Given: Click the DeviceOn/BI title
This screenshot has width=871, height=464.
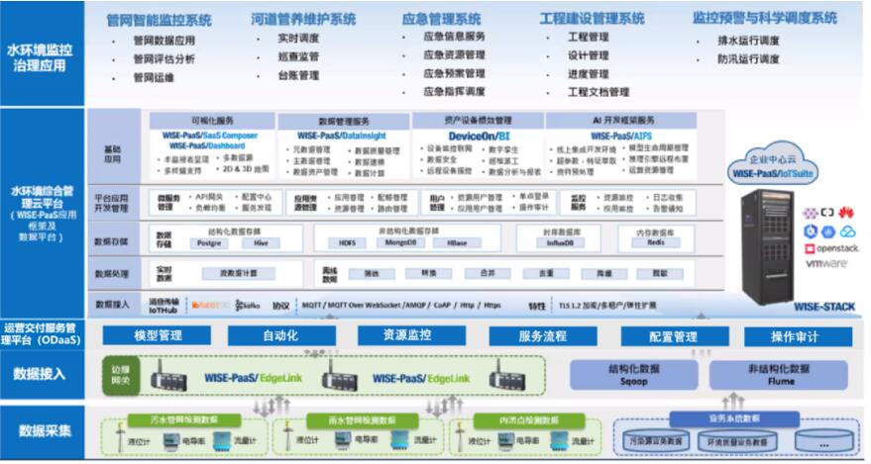Looking at the screenshot, I should 479,137.
